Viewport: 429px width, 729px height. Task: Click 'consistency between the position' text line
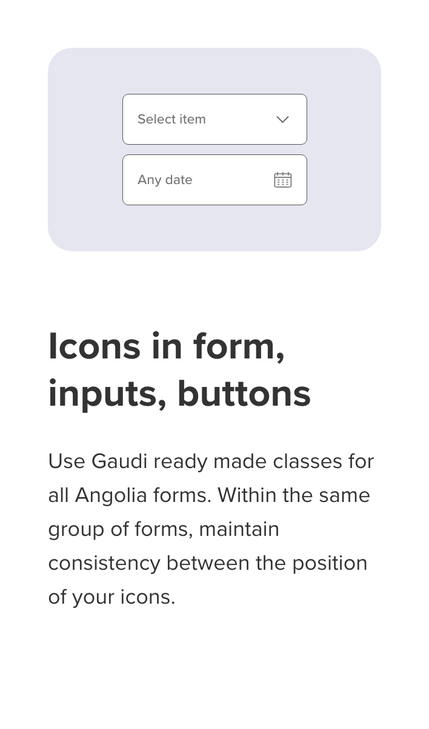pos(208,563)
